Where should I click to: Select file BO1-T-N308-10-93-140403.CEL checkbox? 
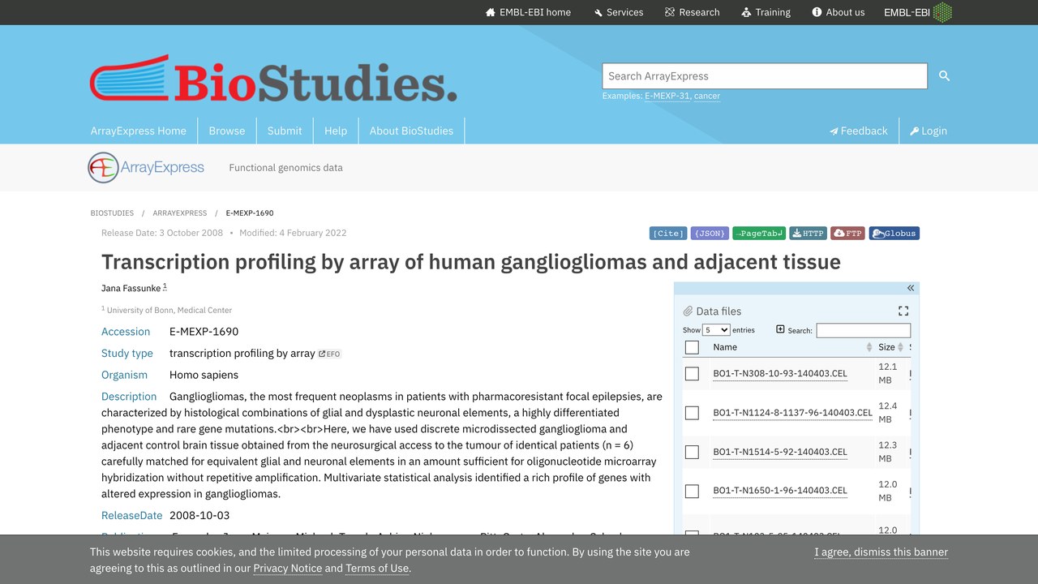pos(692,374)
